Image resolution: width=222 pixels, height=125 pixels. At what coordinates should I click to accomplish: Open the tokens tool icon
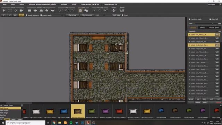(114, 11)
